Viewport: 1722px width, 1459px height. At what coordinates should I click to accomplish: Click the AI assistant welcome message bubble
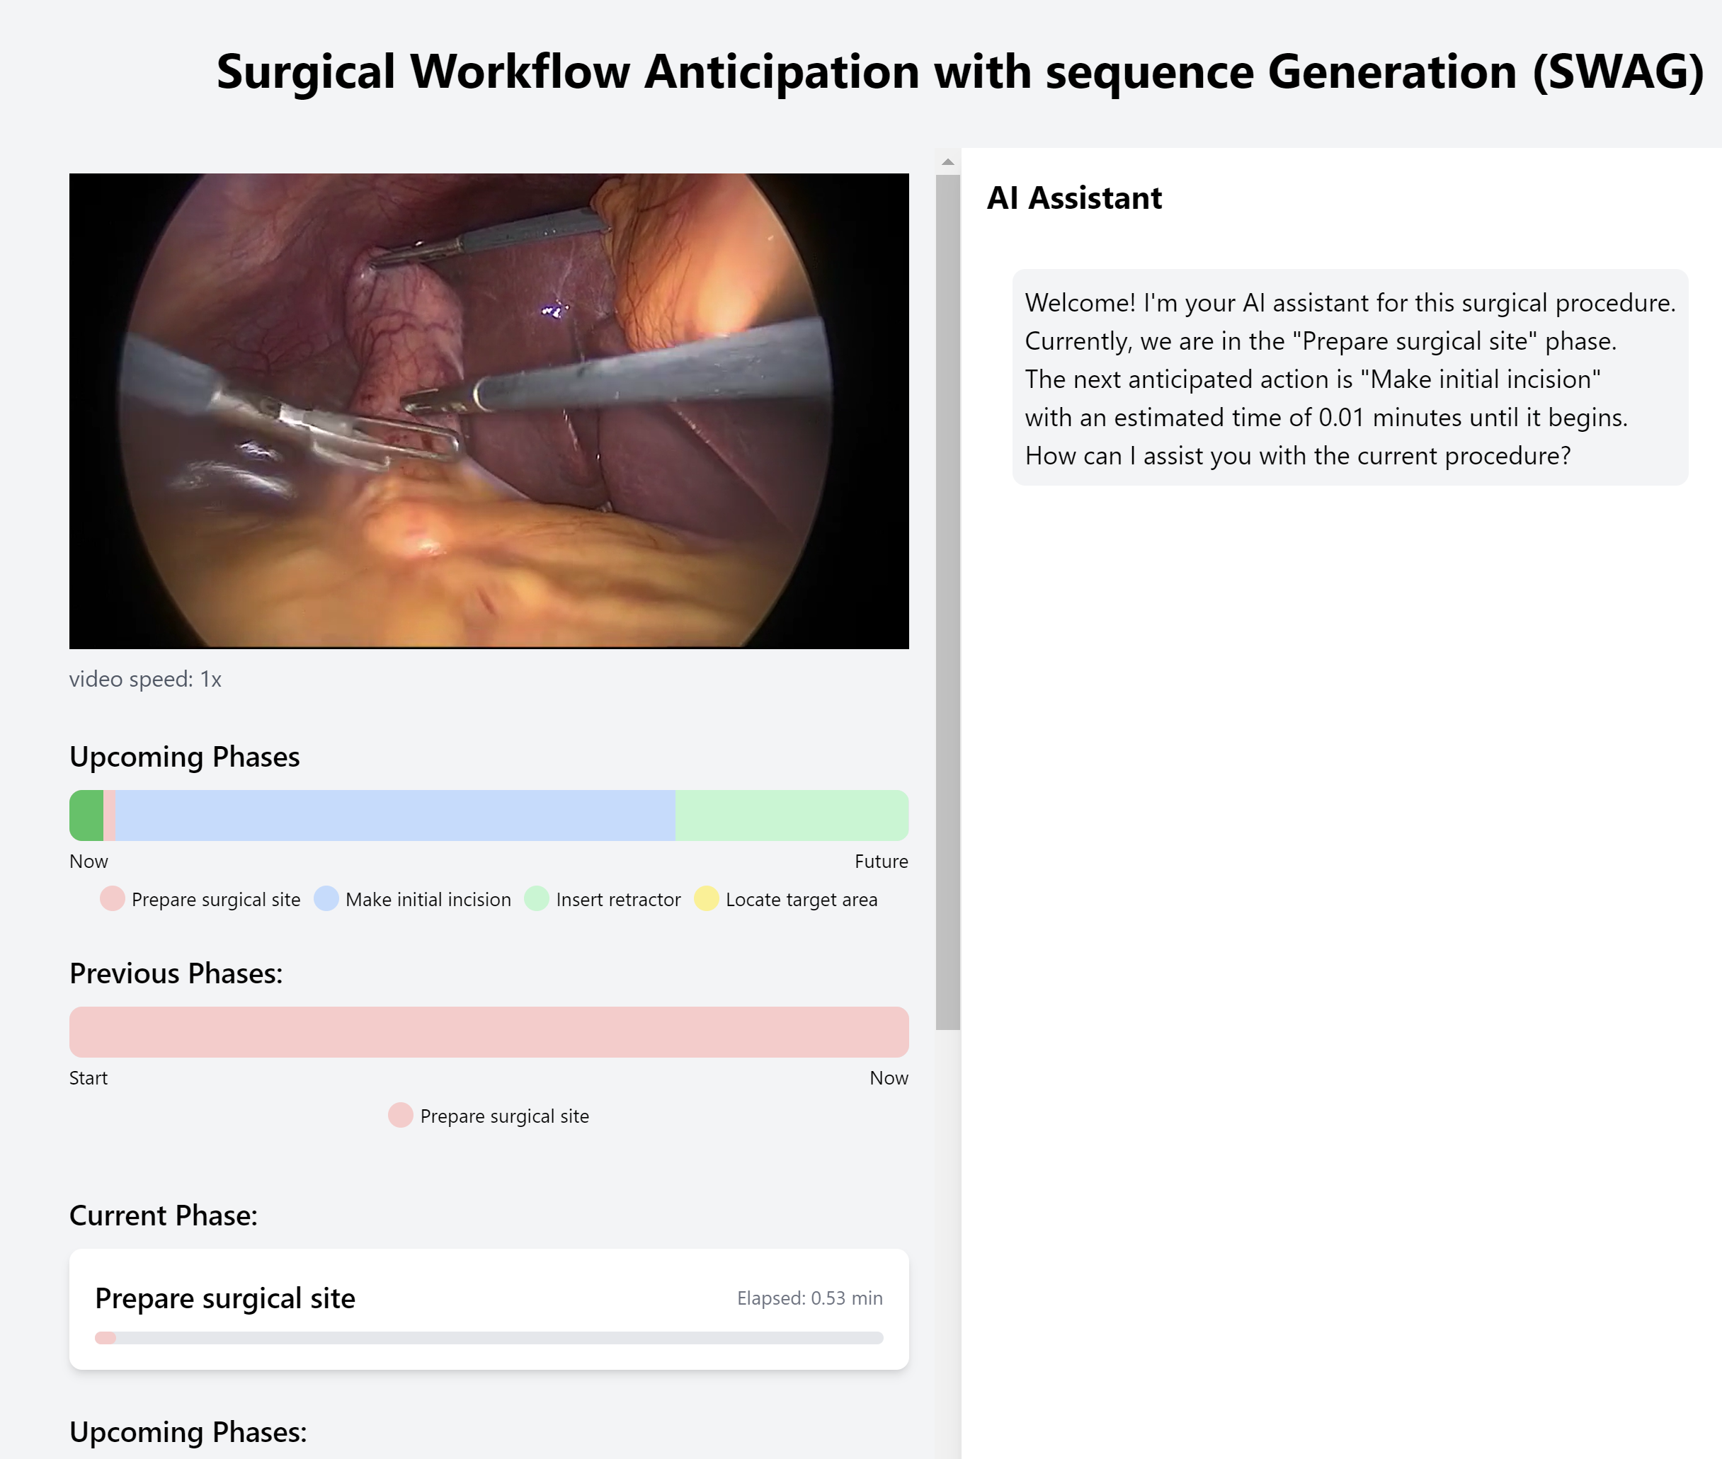coord(1350,378)
